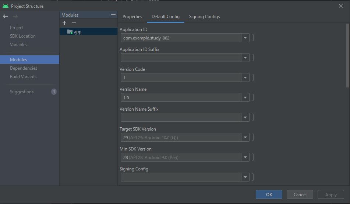Add a new module with plus icon

coord(64,23)
